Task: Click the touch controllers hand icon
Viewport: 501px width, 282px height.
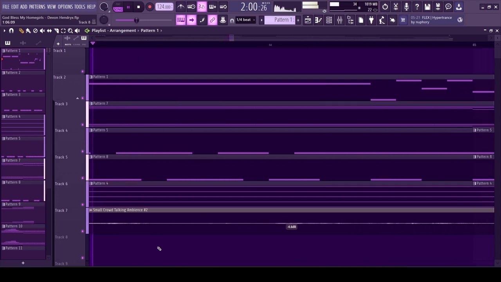Action: [x=392, y=20]
